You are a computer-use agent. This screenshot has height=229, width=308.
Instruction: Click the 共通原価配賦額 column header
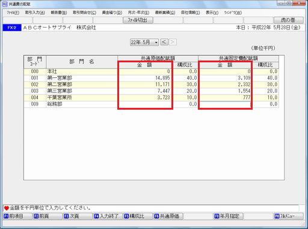pyautogui.click(x=158, y=58)
